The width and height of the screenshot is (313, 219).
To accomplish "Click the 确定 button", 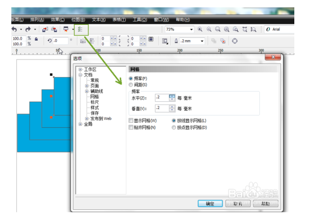I will coord(210,204).
